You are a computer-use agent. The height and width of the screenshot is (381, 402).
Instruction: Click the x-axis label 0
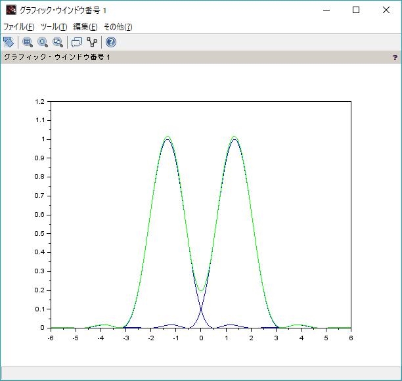[201, 338]
